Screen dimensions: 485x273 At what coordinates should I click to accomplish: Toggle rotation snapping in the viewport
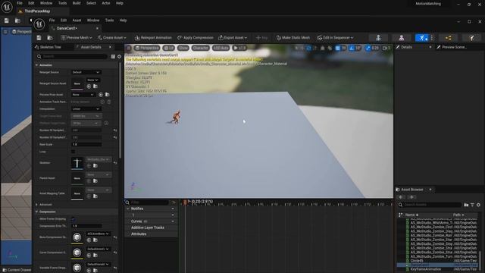tap(352, 48)
